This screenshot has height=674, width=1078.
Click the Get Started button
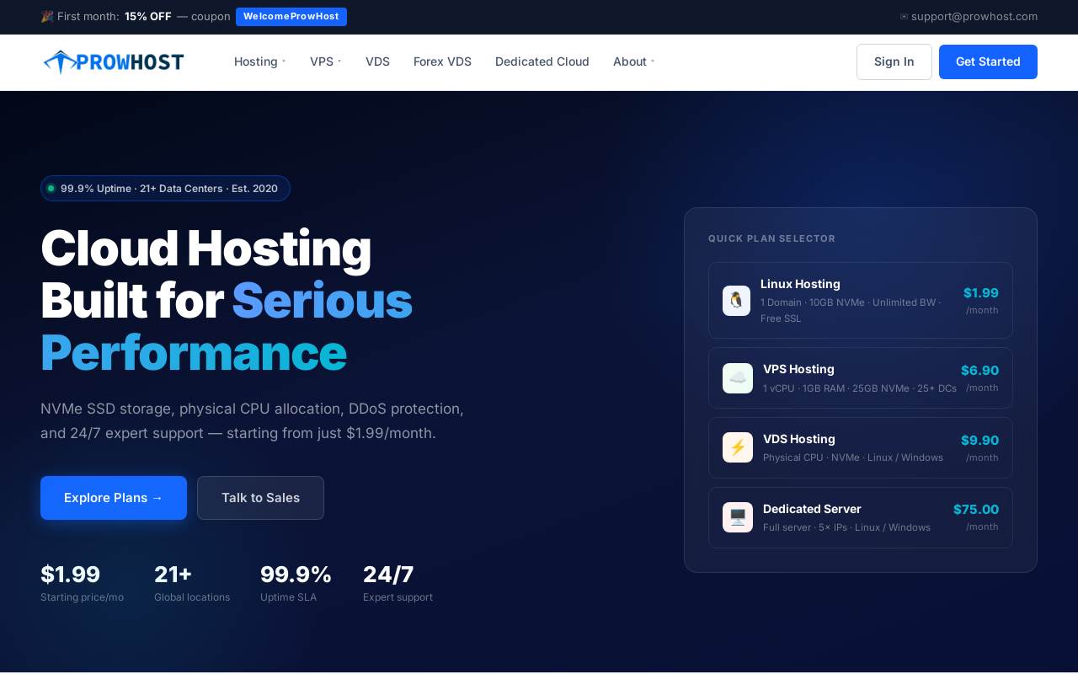988,62
